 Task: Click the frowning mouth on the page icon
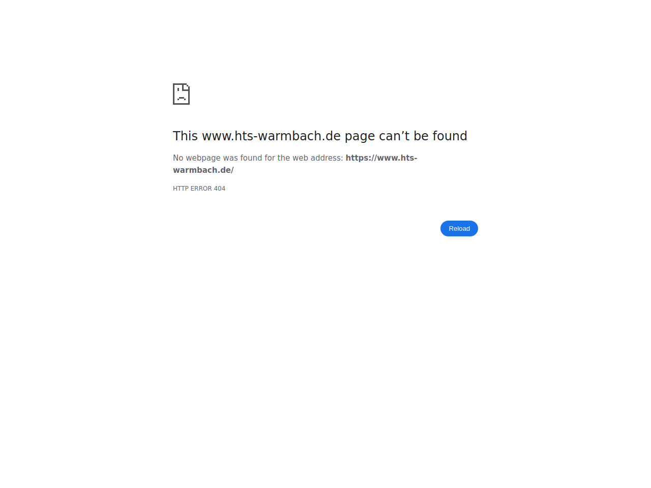[182, 98]
